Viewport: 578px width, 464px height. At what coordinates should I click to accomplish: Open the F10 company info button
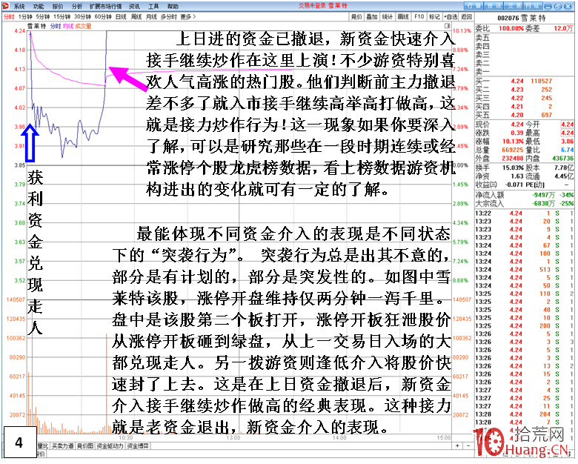[x=419, y=16]
